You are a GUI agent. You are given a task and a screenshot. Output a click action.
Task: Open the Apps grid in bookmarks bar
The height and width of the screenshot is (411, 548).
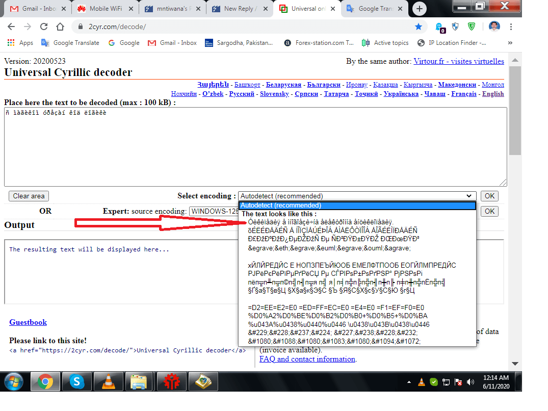pos(20,43)
